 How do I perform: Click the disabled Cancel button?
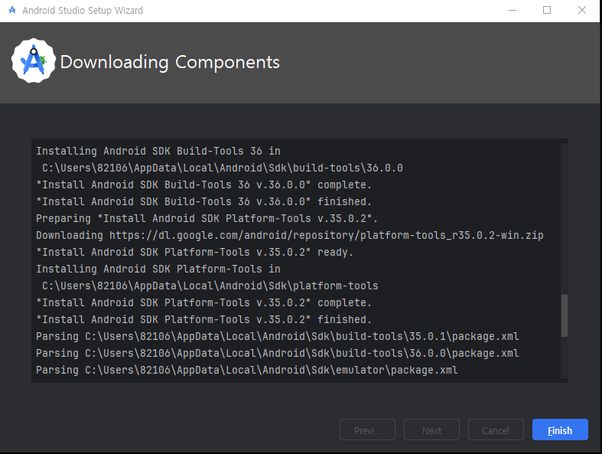point(496,430)
